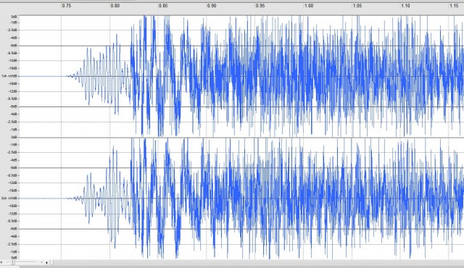Click the zoom-out icon beside the zoom slider
464x268 pixels.
click(7, 262)
